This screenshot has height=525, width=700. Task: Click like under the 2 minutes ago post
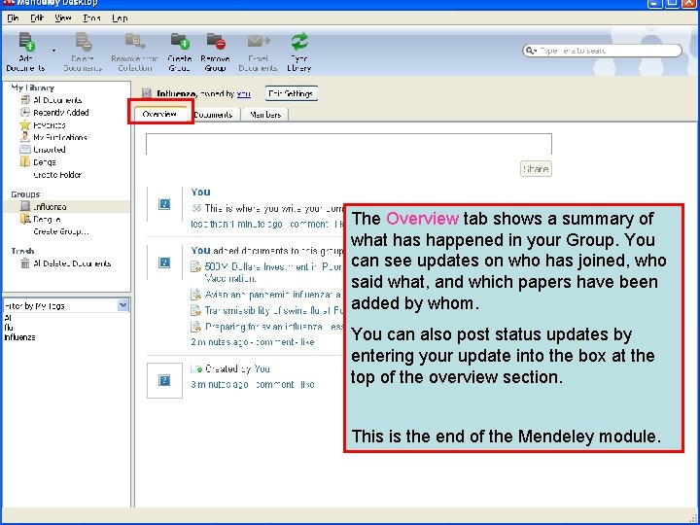point(307,342)
